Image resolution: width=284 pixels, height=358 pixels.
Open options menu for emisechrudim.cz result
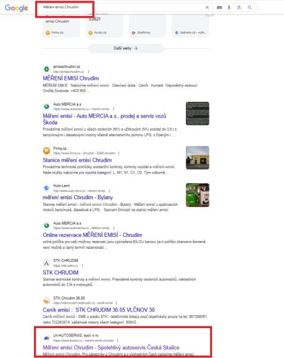88,72
